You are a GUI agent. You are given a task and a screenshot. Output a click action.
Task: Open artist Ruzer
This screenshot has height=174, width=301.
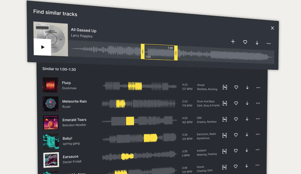coord(66,107)
